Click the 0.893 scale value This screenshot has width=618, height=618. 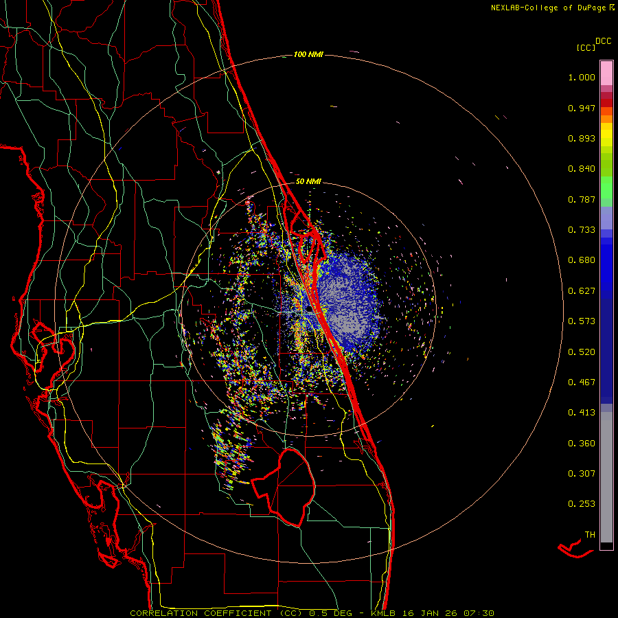pos(582,138)
